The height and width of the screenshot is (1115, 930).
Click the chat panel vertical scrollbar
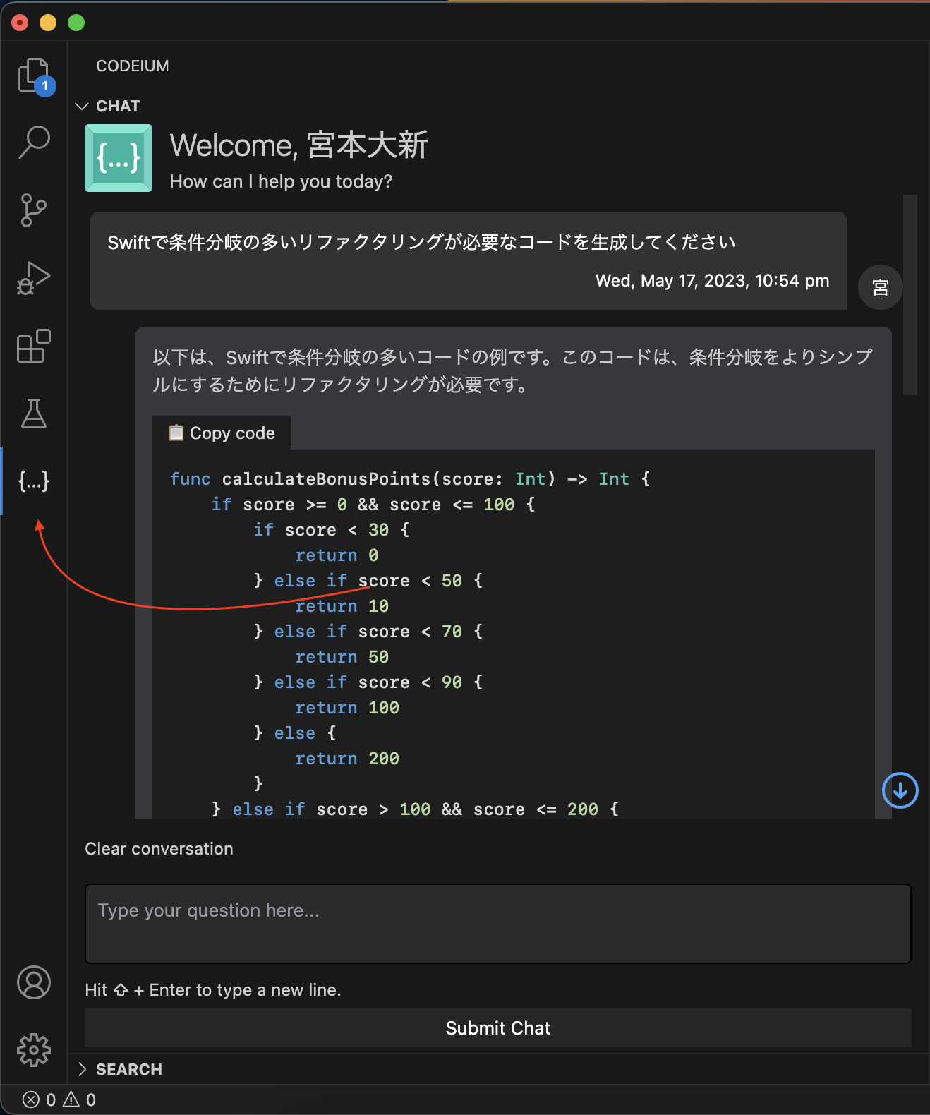pos(910,295)
